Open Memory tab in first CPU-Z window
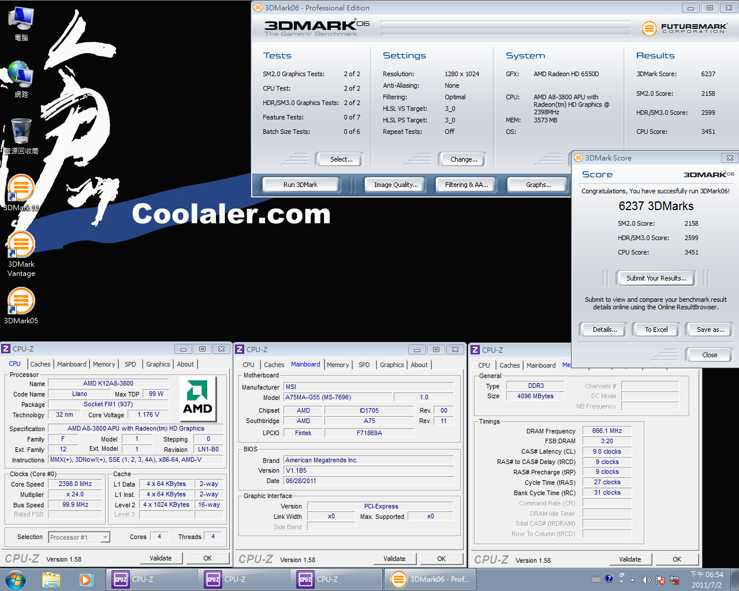Screen dimensions: 739x591 click(104, 364)
